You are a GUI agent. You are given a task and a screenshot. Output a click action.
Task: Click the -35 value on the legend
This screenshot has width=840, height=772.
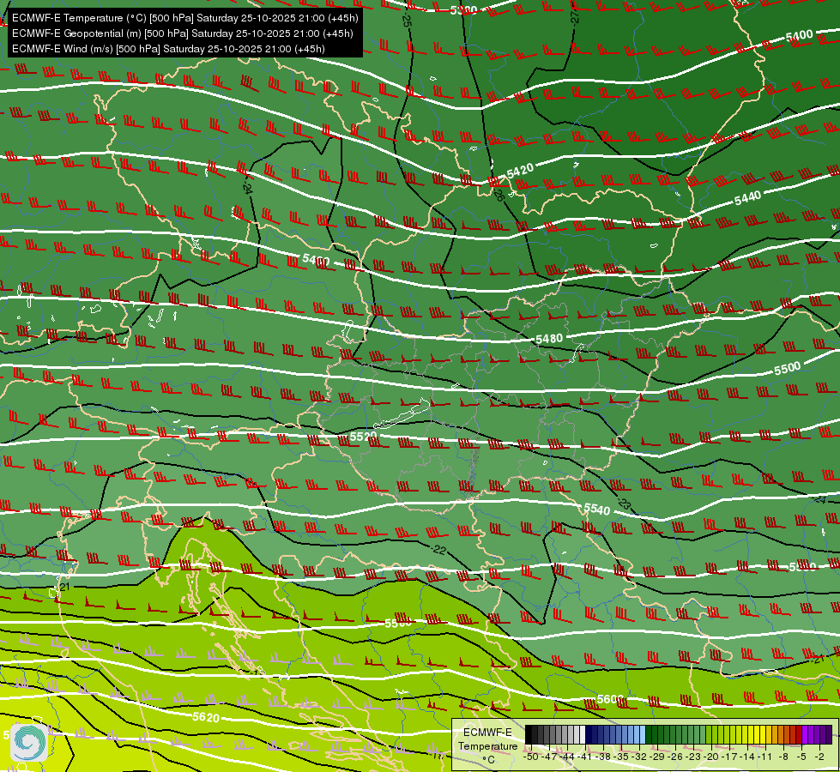click(x=621, y=757)
